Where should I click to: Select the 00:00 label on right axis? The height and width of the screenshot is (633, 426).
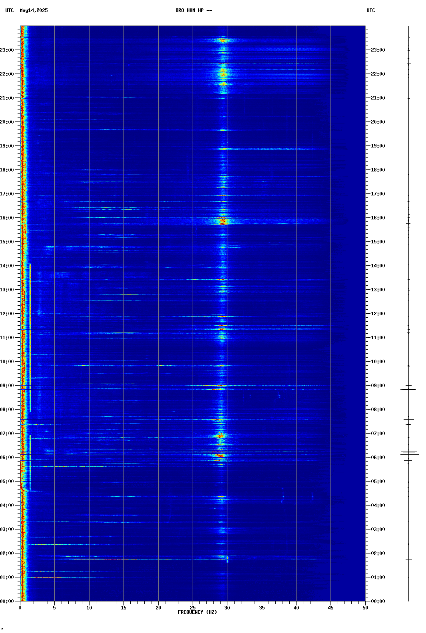[x=378, y=601]
